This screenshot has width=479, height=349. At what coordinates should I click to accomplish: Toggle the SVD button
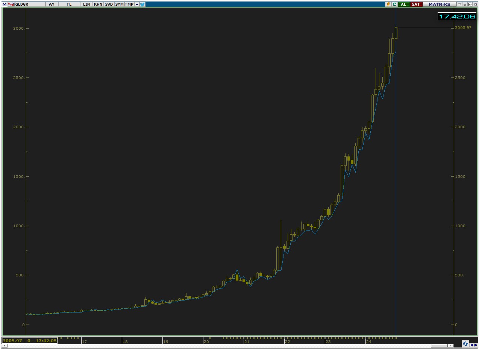(x=109, y=4)
